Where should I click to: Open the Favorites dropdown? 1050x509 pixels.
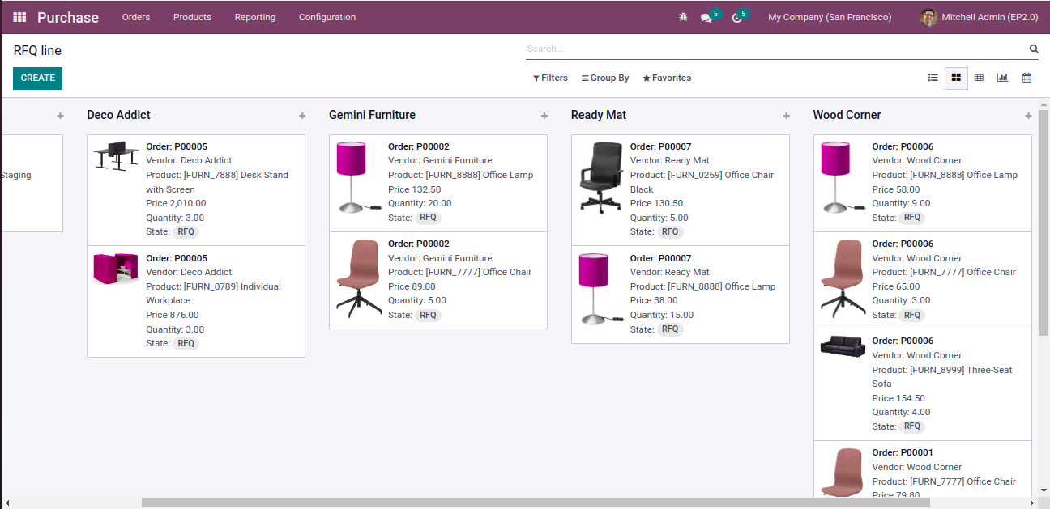[667, 78]
